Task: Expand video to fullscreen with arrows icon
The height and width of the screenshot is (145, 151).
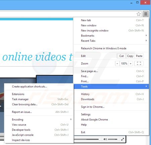Action: click(122, 139)
